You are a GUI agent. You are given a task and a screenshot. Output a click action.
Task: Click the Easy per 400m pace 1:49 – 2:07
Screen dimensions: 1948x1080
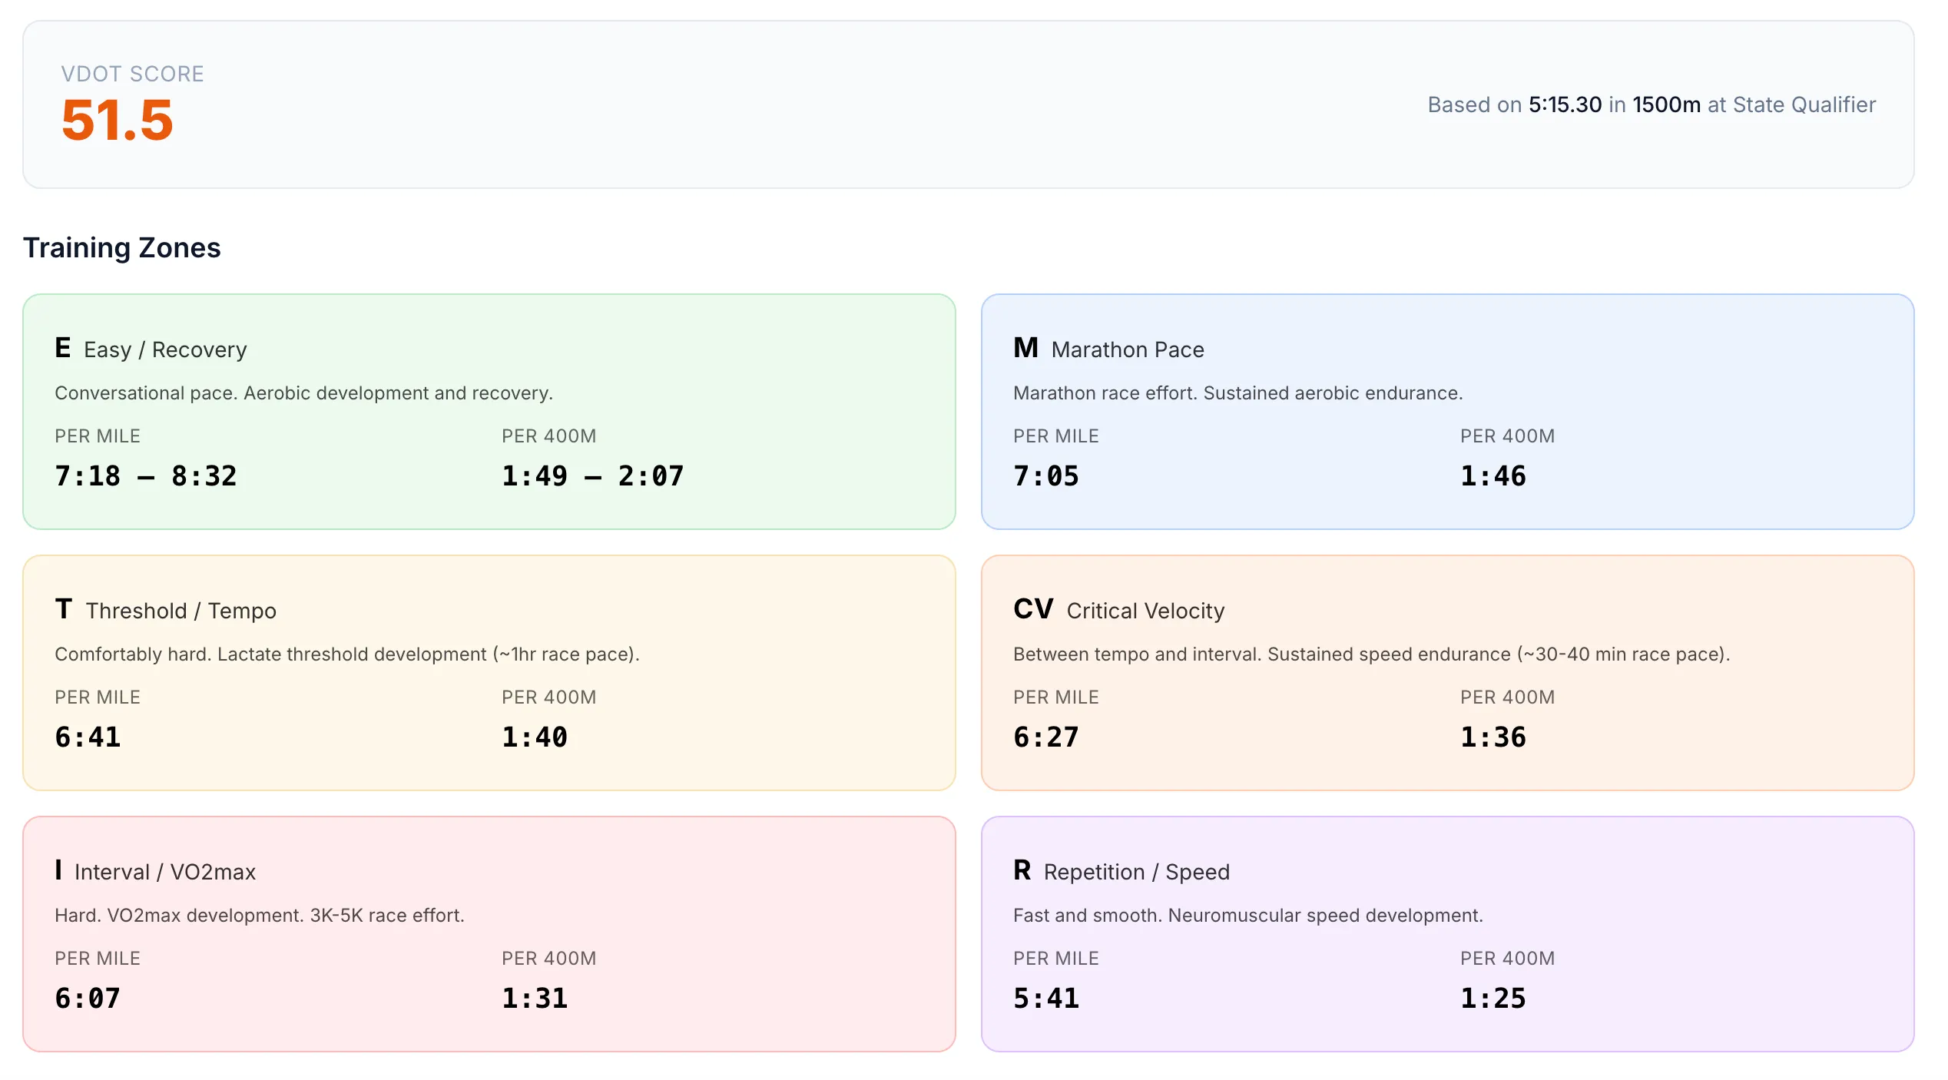(592, 476)
